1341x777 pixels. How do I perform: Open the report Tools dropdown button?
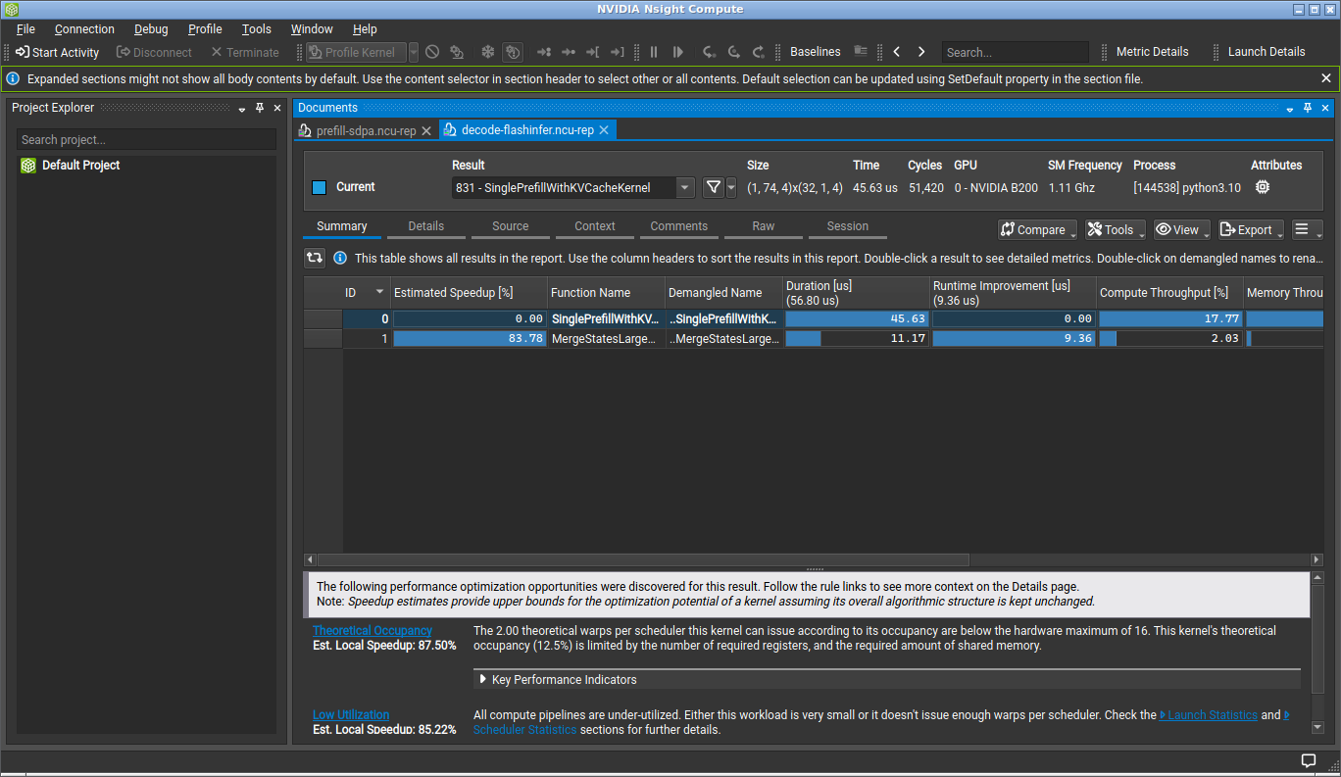[1115, 229]
